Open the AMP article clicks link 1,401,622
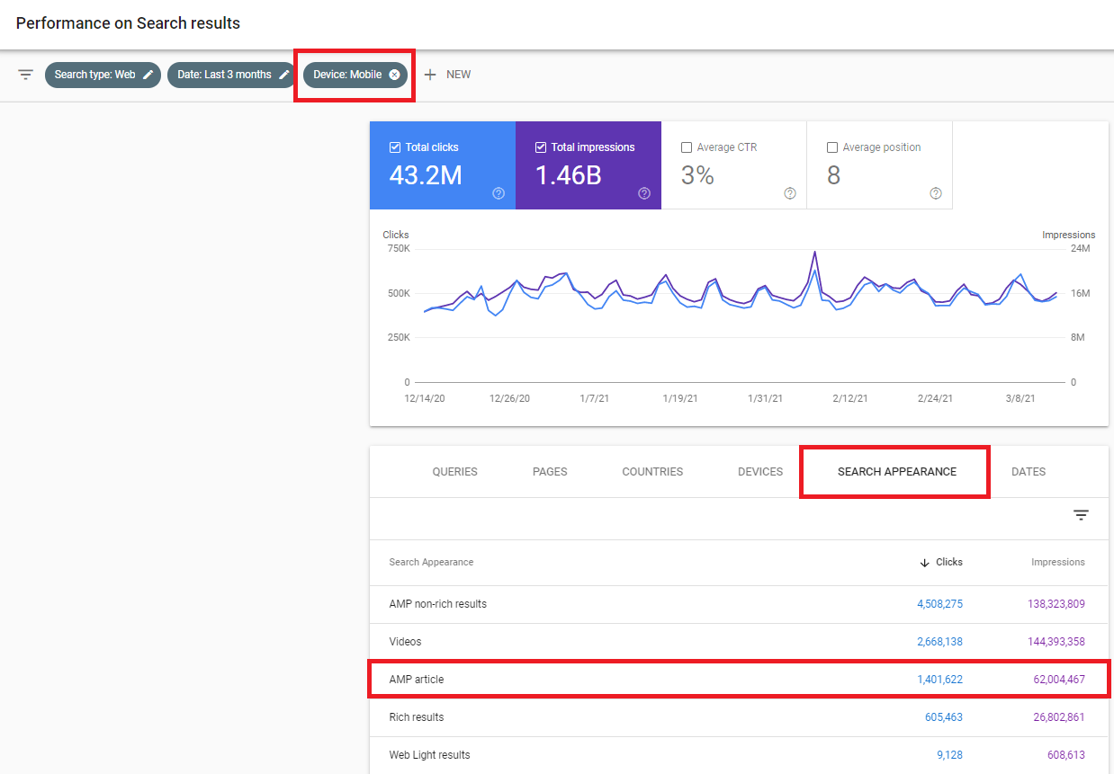The height and width of the screenshot is (774, 1114). pos(939,679)
